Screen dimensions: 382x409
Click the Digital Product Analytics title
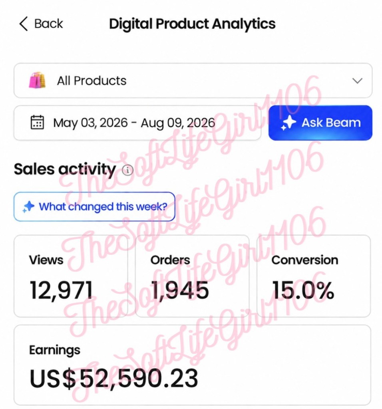192,24
